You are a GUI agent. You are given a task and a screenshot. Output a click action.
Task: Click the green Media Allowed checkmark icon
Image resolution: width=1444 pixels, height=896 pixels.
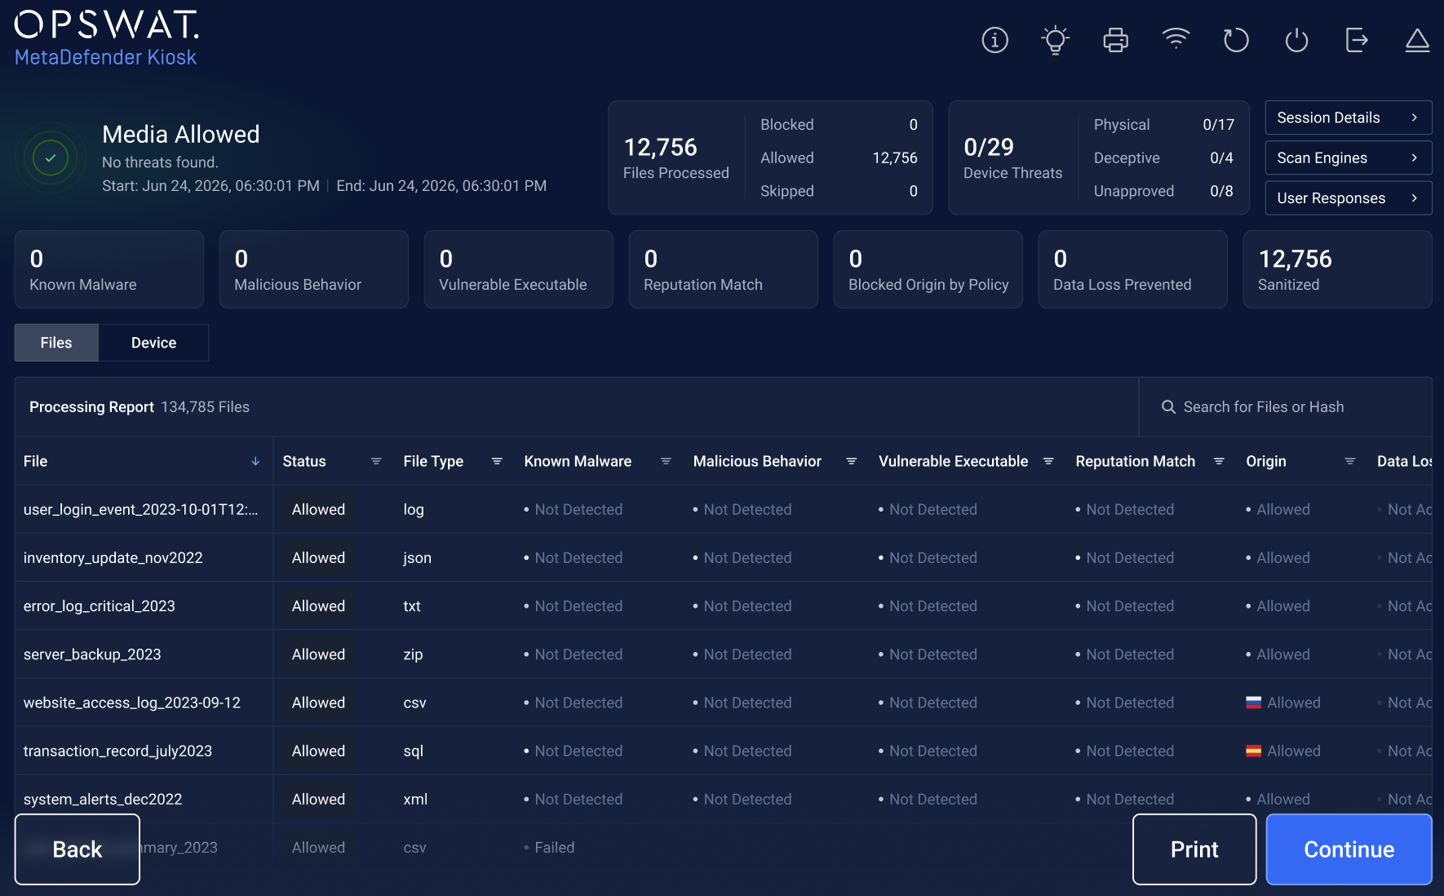tap(51, 157)
